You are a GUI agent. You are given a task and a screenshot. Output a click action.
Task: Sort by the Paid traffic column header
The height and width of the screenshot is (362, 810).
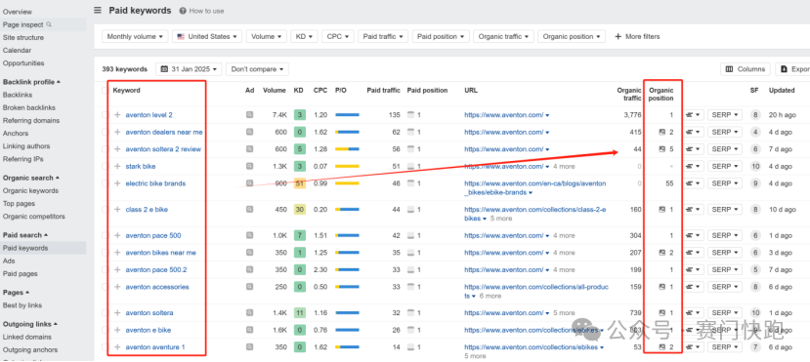point(383,90)
